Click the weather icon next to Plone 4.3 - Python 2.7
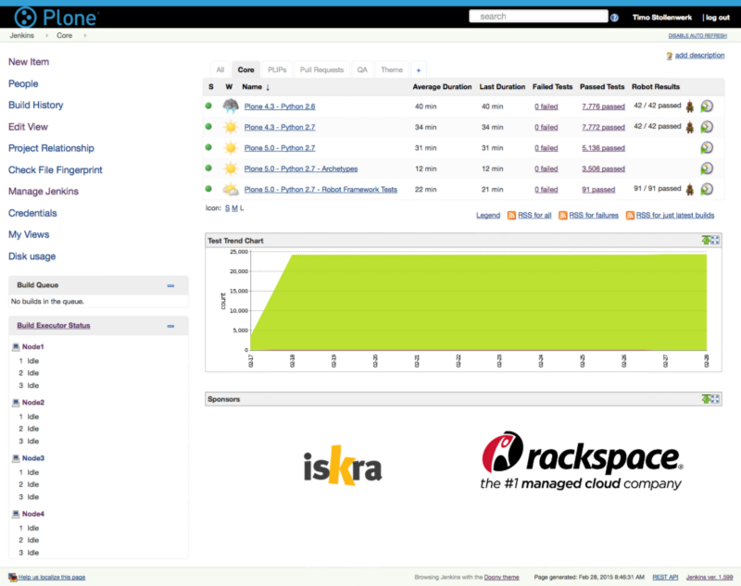 coord(231,127)
